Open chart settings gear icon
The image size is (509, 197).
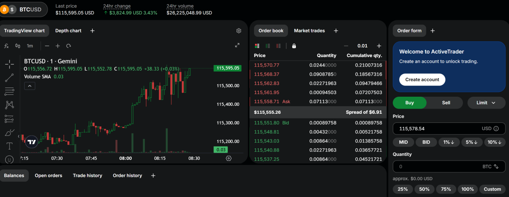coord(239,31)
